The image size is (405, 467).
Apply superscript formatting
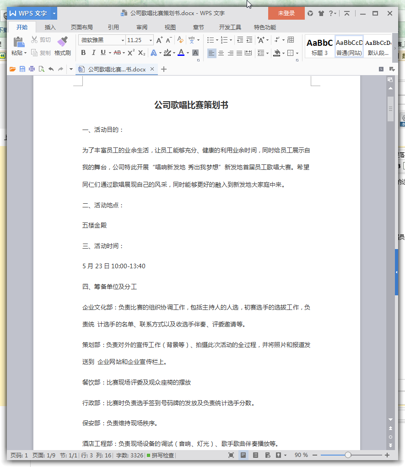point(131,53)
